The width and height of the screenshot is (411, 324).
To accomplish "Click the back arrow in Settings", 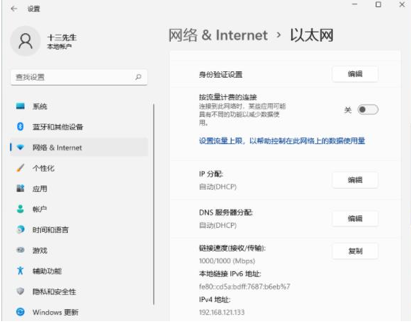I will point(14,8).
